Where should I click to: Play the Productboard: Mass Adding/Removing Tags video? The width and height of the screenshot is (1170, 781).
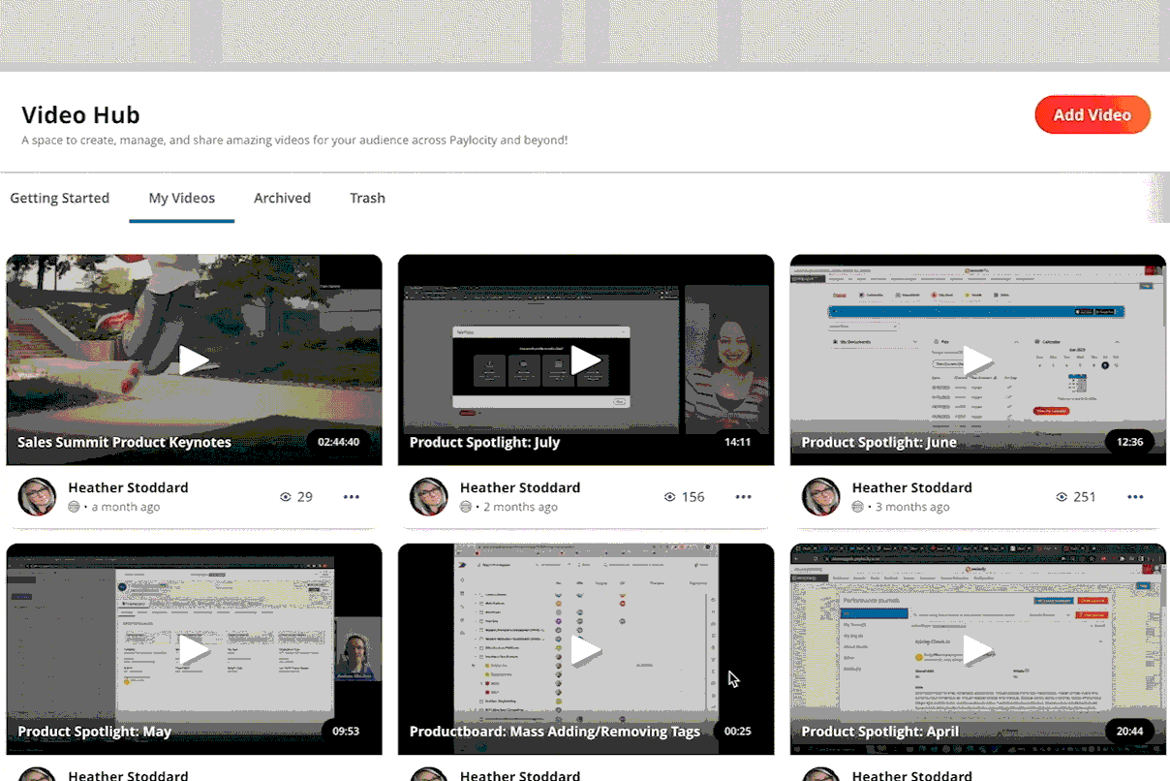pyautogui.click(x=586, y=649)
